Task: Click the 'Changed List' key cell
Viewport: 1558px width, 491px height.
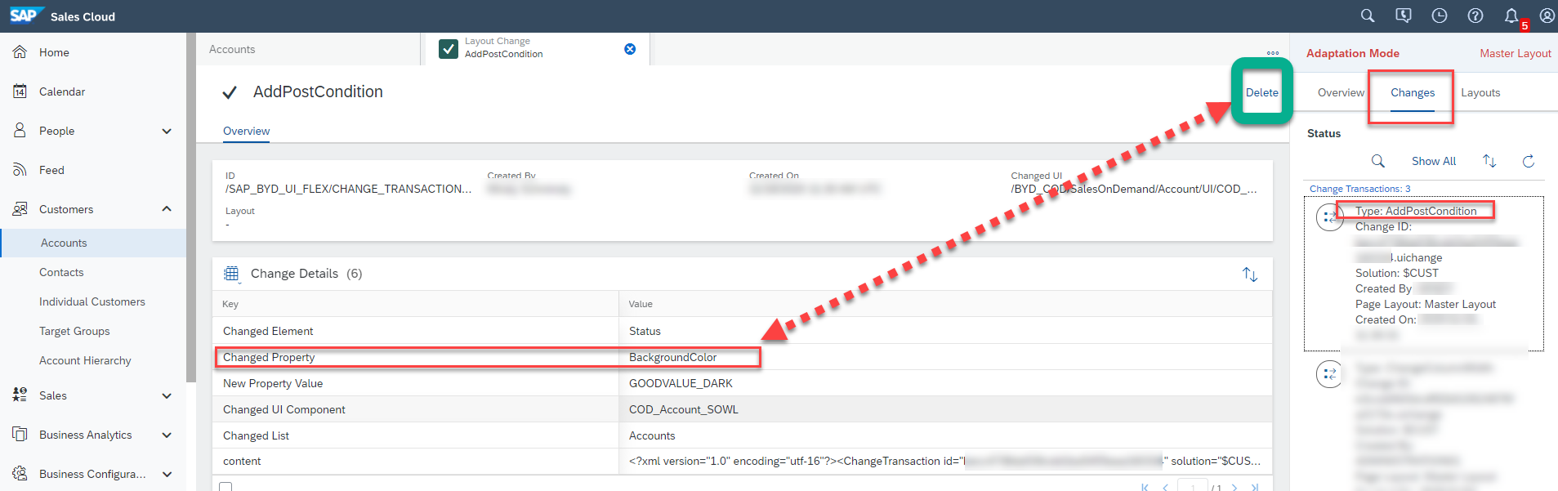Action: click(x=416, y=435)
